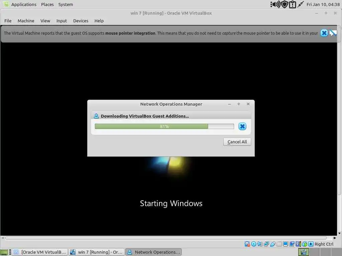Click the Starting Windows text in guest screen
The image size is (342, 256).
[x=171, y=203]
